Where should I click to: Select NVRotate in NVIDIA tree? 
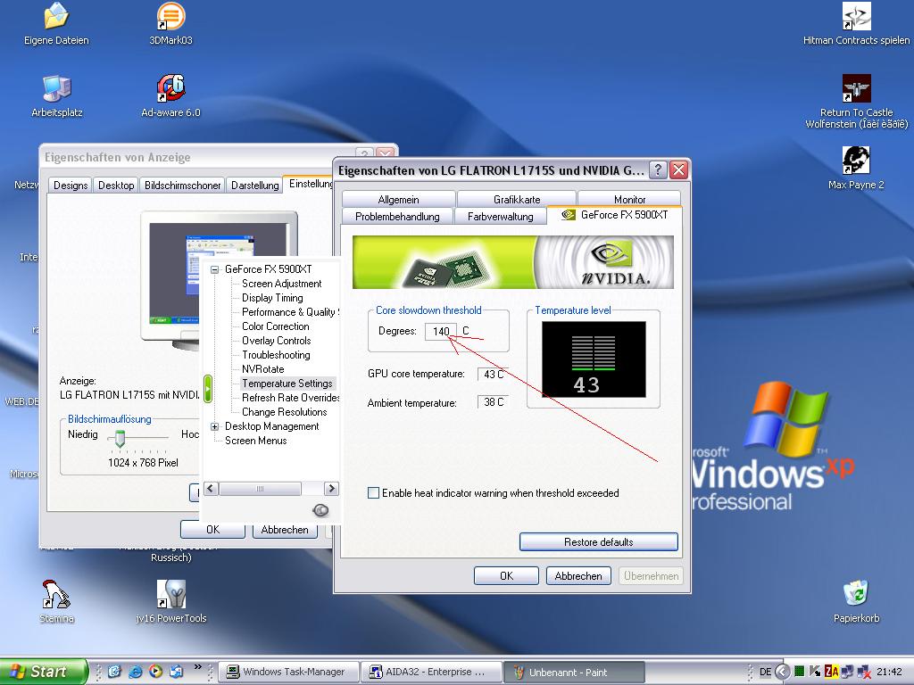(263, 369)
